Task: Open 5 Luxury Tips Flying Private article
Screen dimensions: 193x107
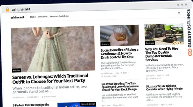Action: [x=164, y=87]
